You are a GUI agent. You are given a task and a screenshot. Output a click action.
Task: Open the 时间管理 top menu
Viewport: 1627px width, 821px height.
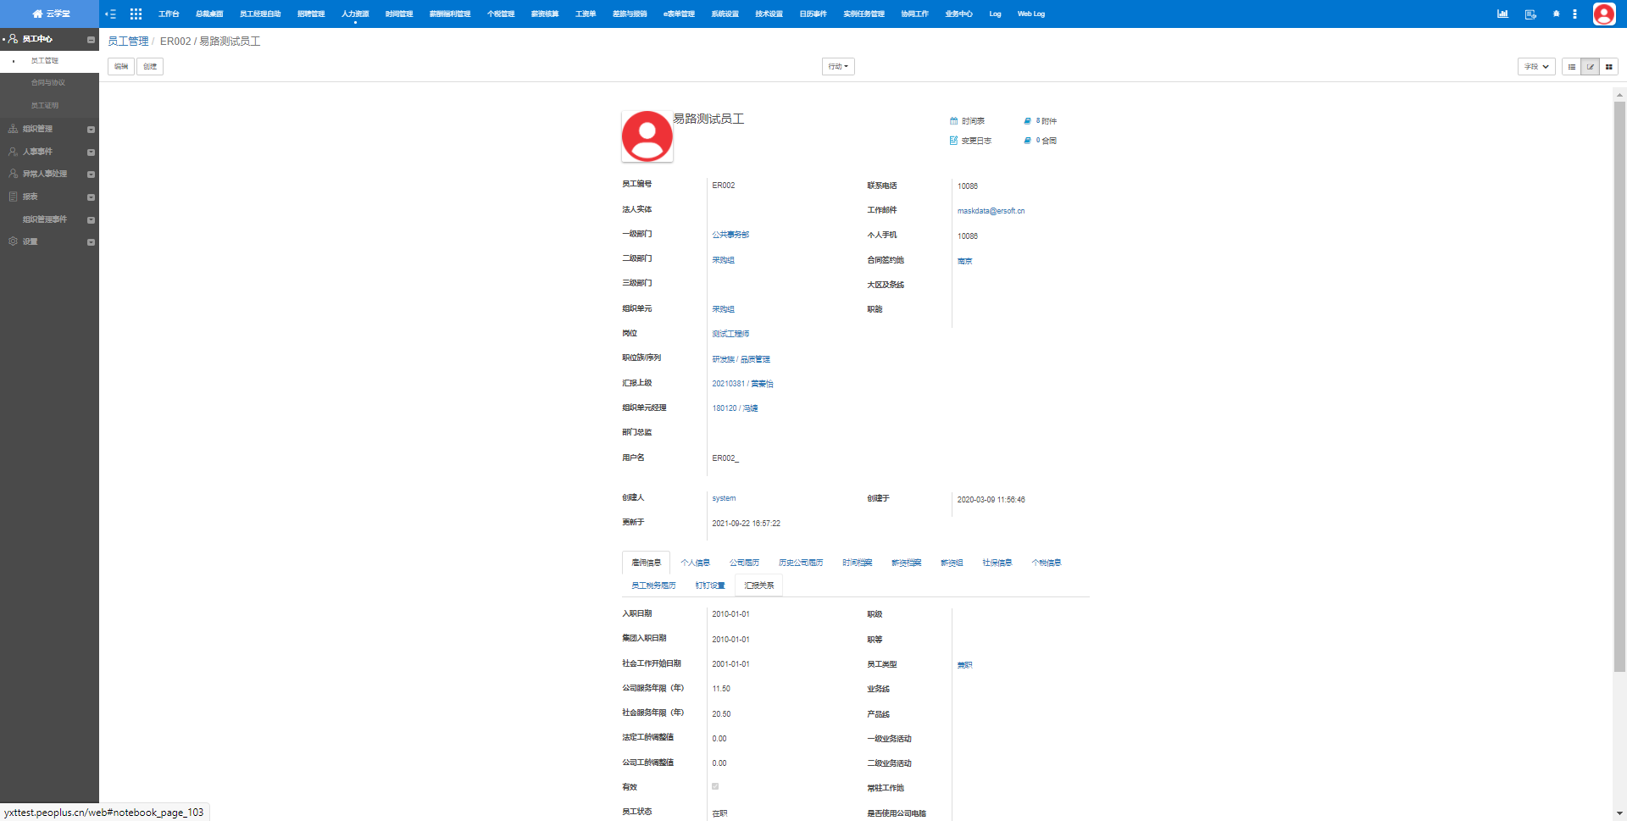click(398, 14)
